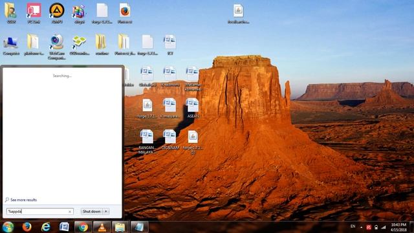
Task: Open the ASEAN Word document
Action: pos(193,108)
